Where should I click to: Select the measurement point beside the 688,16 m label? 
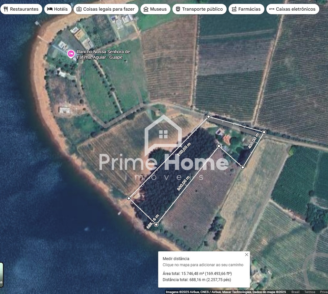(x=156, y=225)
